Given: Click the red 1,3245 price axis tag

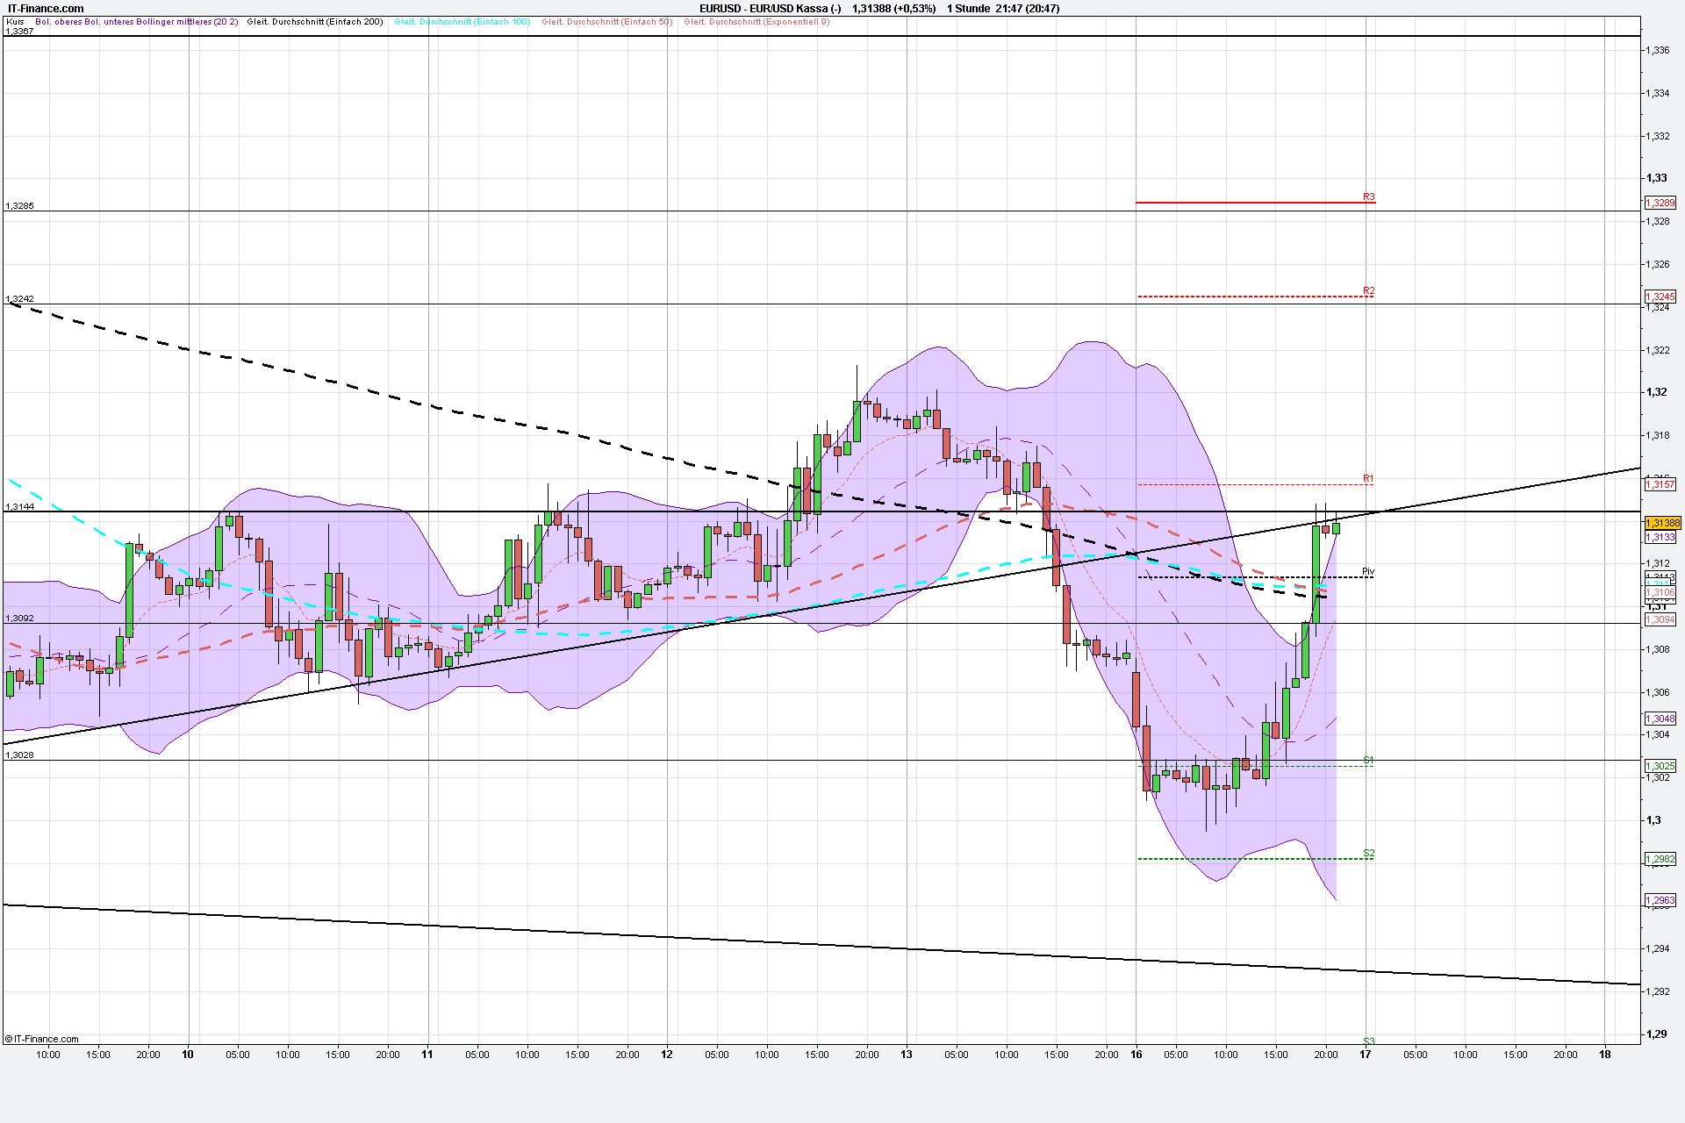Looking at the screenshot, I should 1660,297.
